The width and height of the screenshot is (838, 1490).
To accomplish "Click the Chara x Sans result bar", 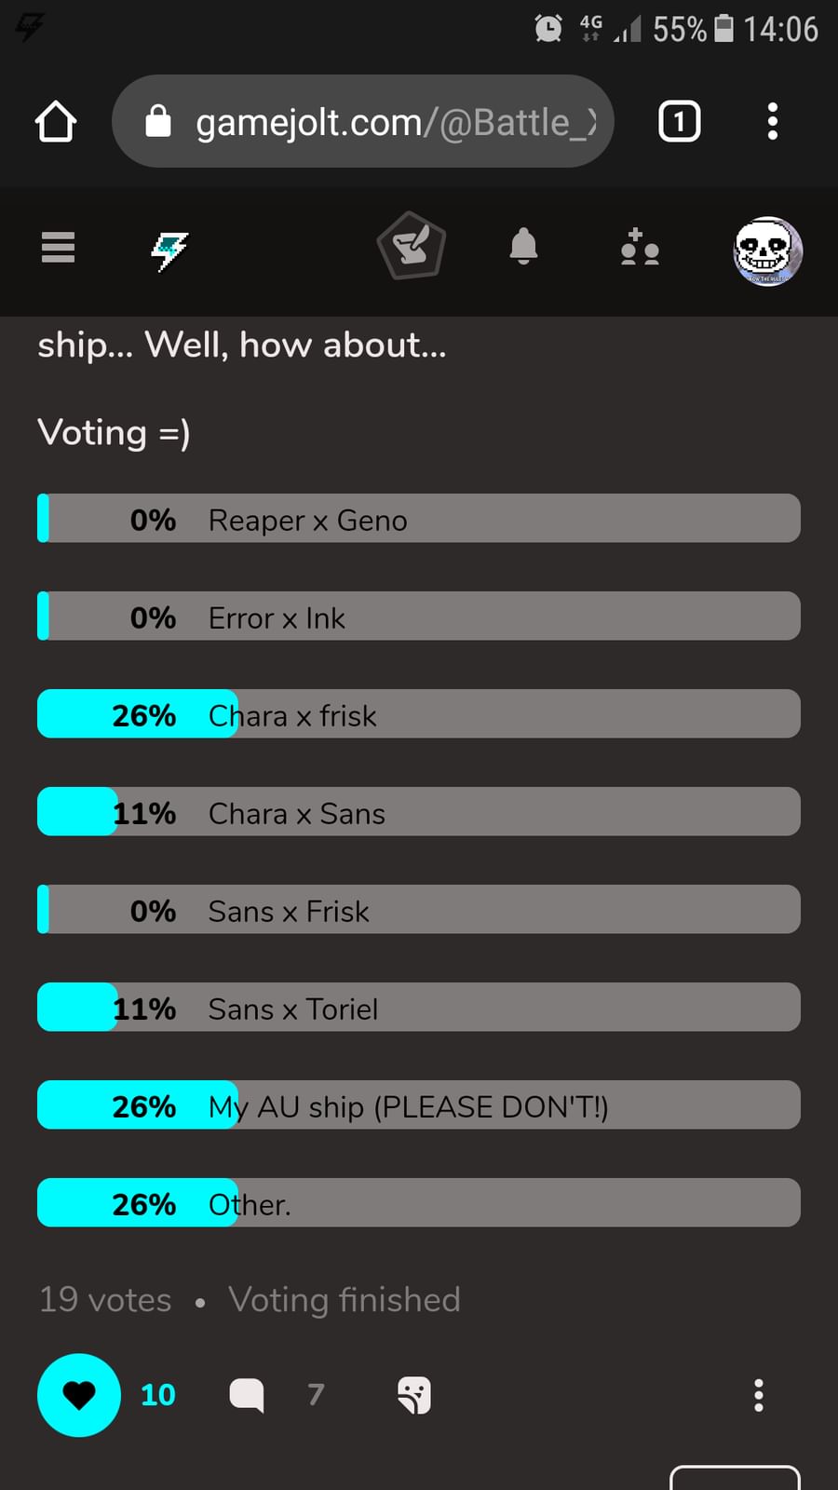I will pyautogui.click(x=419, y=812).
